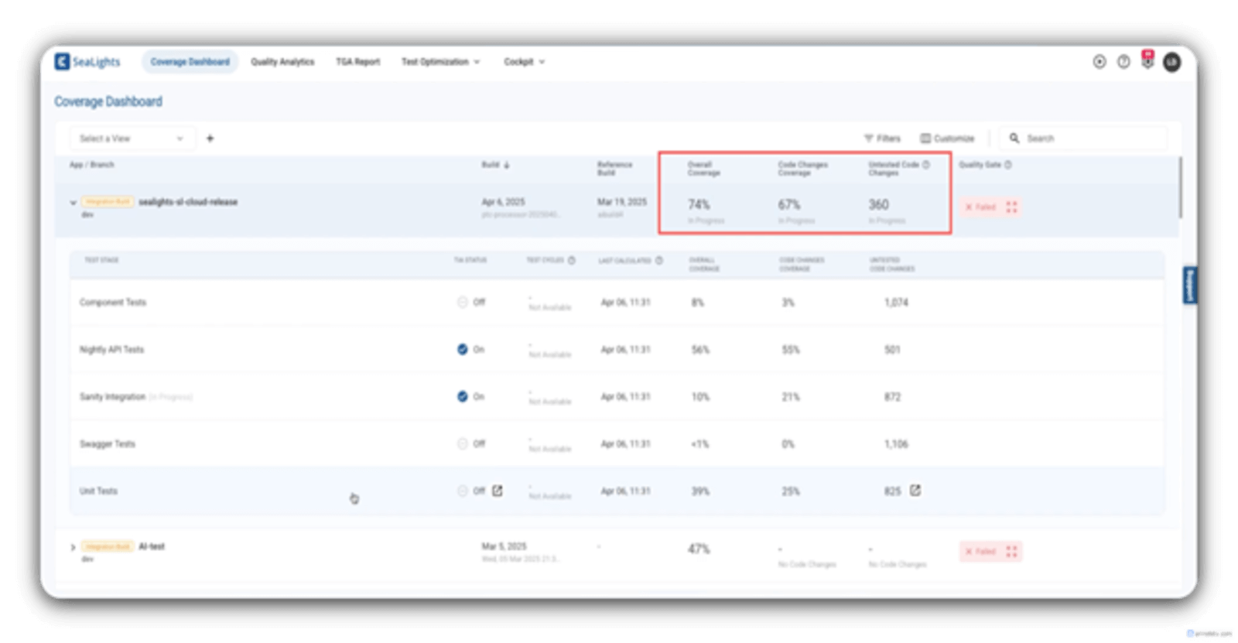Open the user avatar menu
The image size is (1238, 643).
(x=1172, y=62)
